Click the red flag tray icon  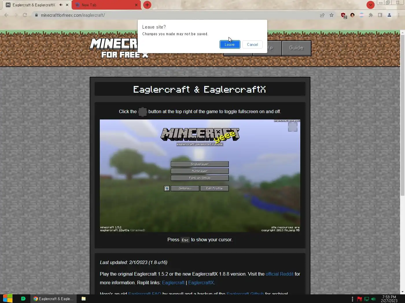coord(360,299)
